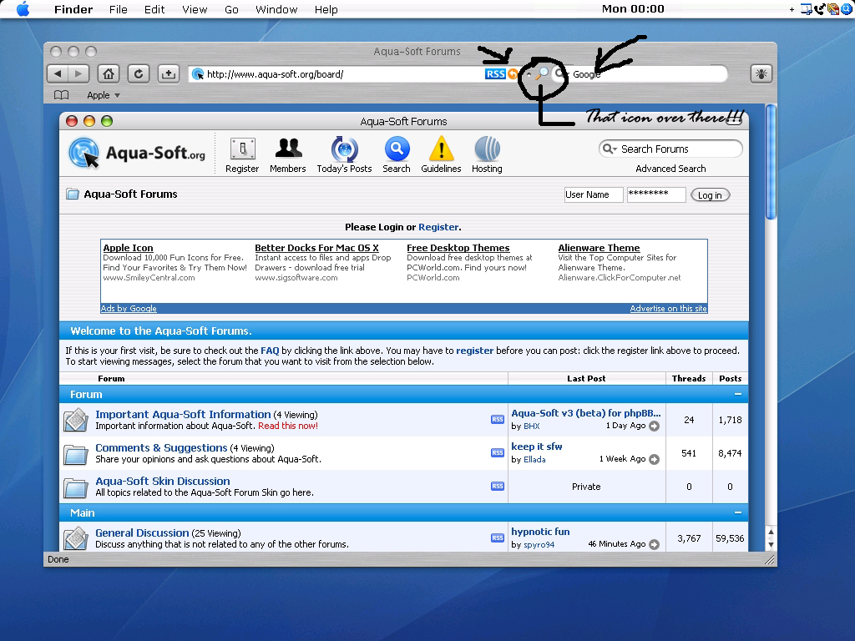Viewport: 855px width, 641px height.
Task: Click the browser forward arrow button
Action: (78, 73)
